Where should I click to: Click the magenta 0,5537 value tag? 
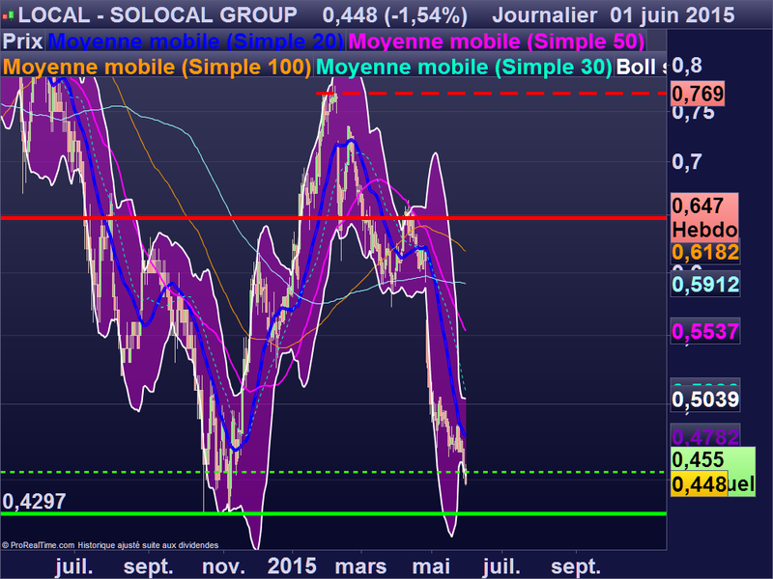click(705, 331)
